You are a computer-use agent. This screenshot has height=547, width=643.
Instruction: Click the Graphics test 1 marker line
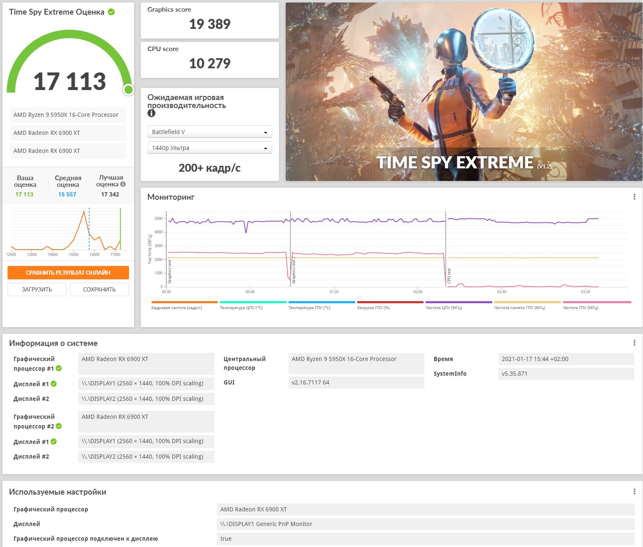[x=166, y=249]
